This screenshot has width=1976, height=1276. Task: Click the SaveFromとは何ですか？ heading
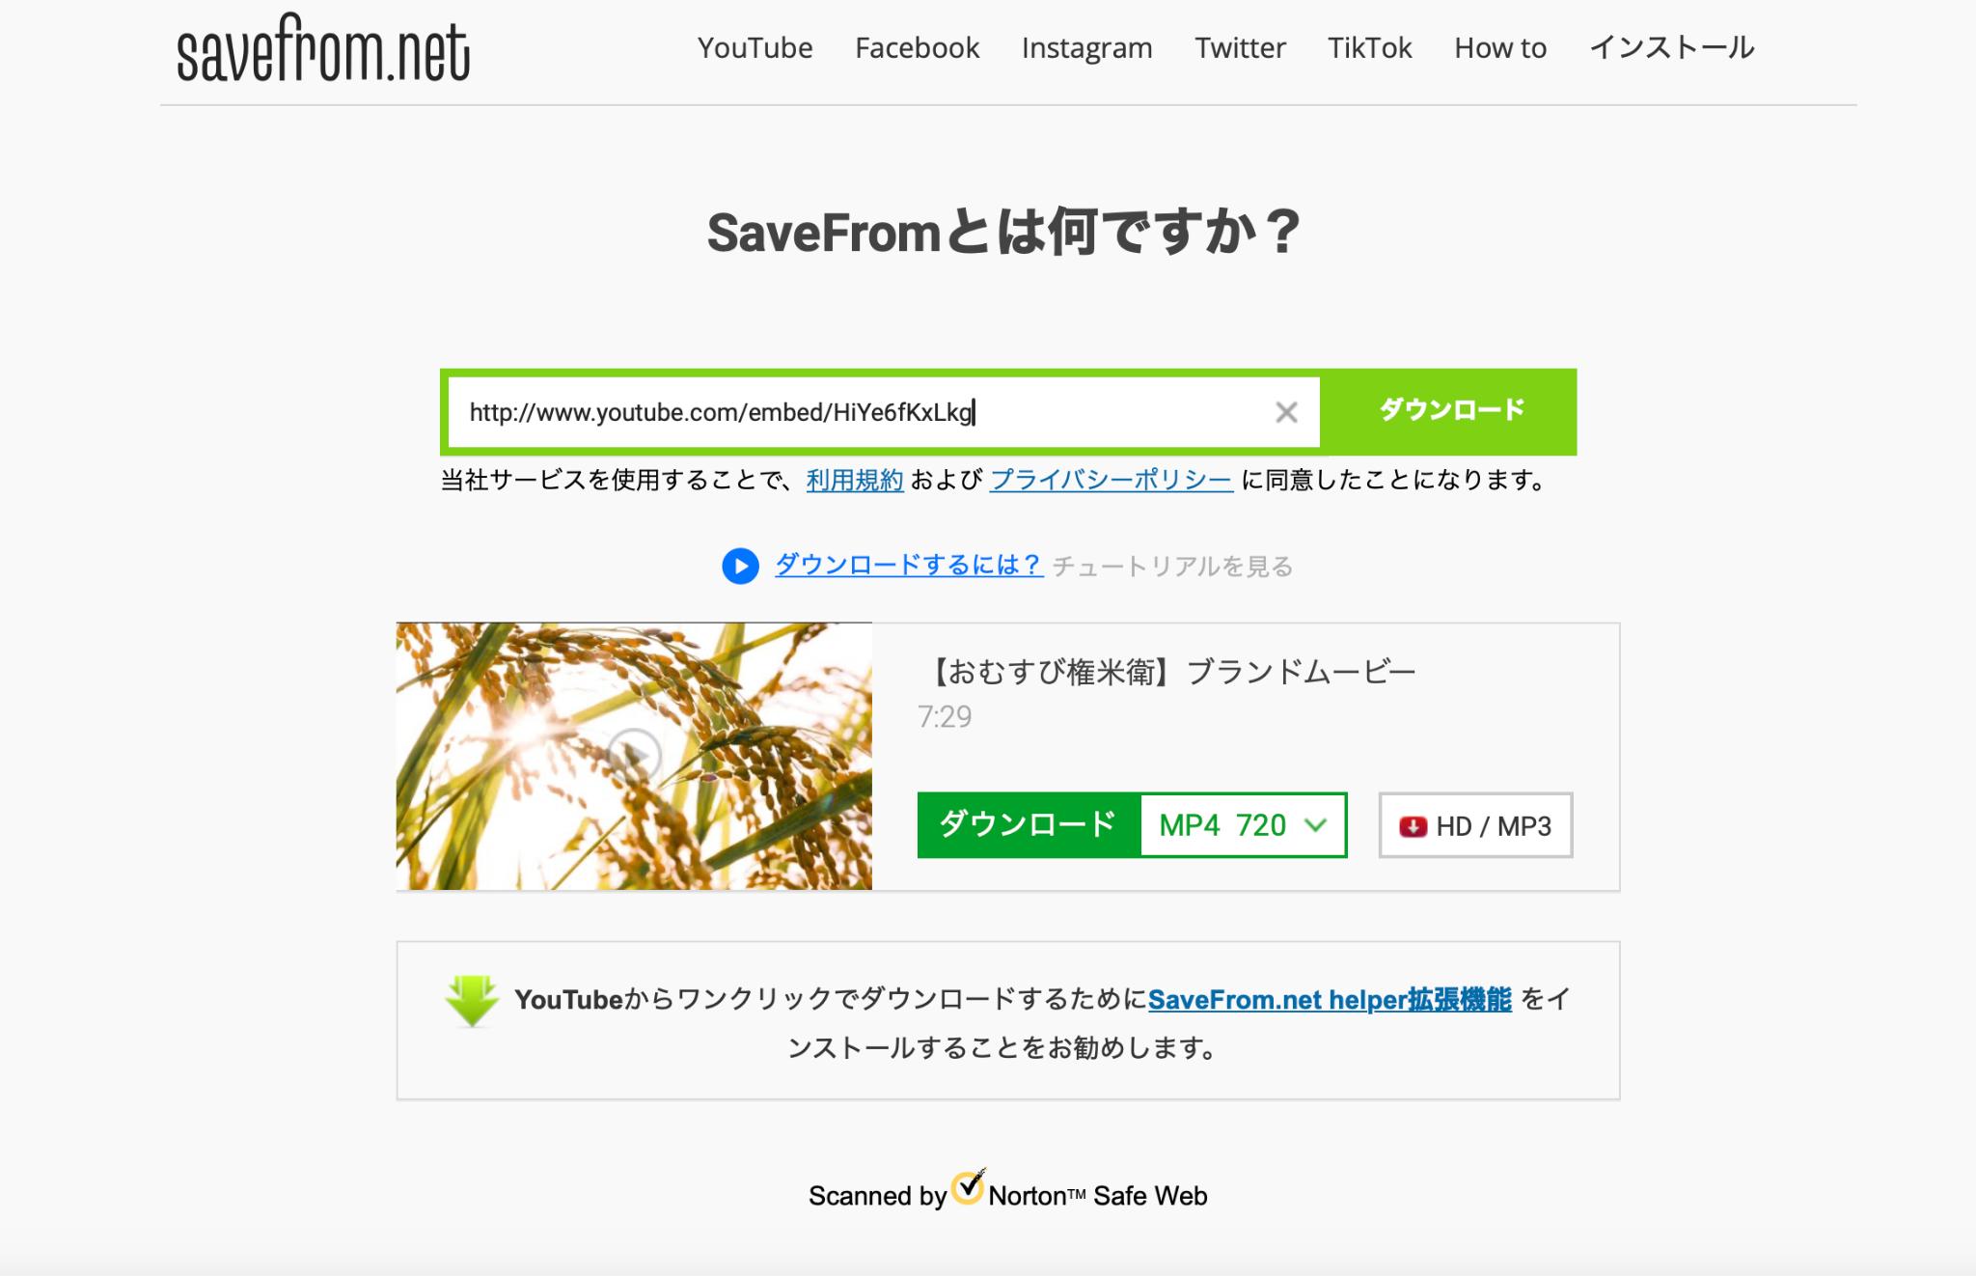pos(1004,233)
